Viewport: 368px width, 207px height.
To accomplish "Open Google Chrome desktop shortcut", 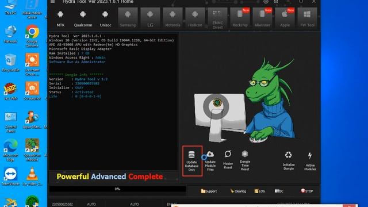I will coord(32,36).
